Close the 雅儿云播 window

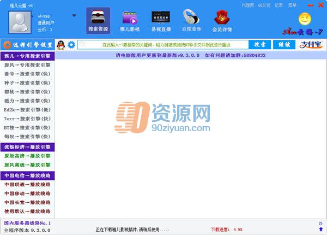[321, 5]
